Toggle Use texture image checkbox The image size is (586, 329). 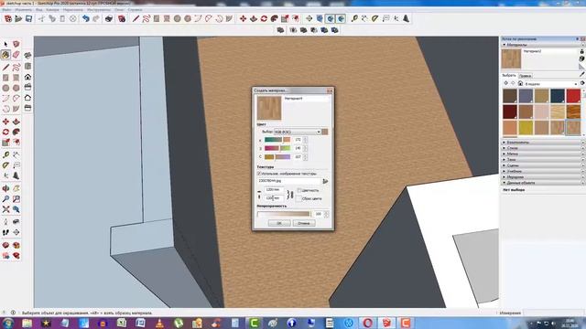[259, 174]
